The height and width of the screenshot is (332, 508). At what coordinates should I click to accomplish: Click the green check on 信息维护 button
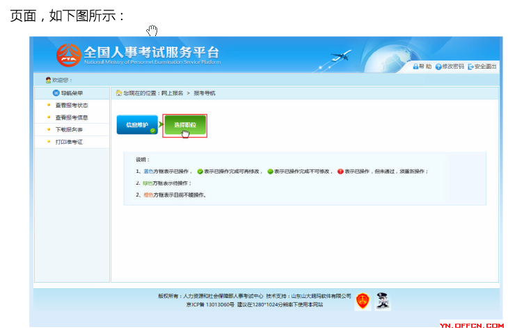coord(152,131)
